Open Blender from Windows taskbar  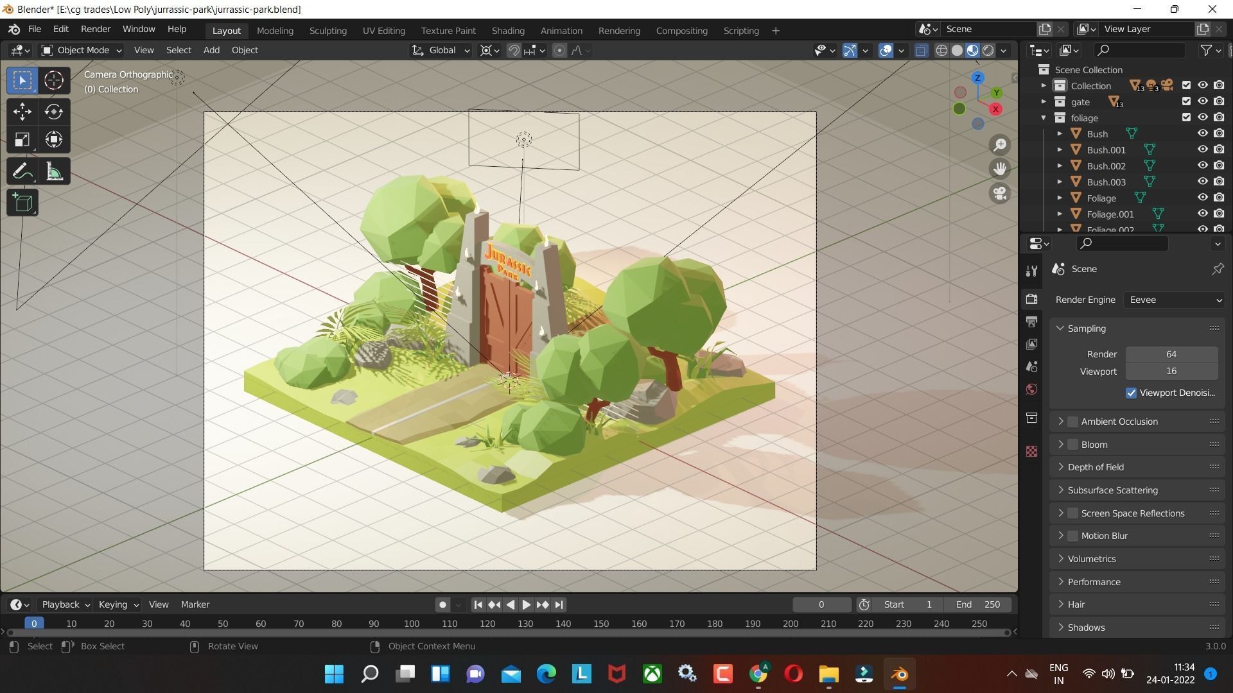point(899,674)
